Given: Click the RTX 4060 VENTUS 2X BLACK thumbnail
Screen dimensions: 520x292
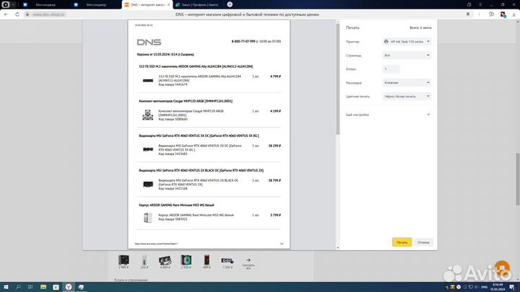Looking at the screenshot, I should pos(148,184).
